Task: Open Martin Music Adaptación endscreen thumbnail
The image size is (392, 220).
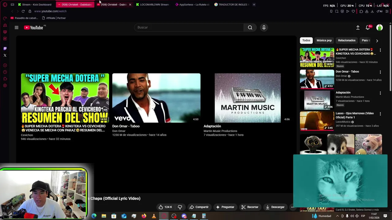Action: tap(247, 98)
